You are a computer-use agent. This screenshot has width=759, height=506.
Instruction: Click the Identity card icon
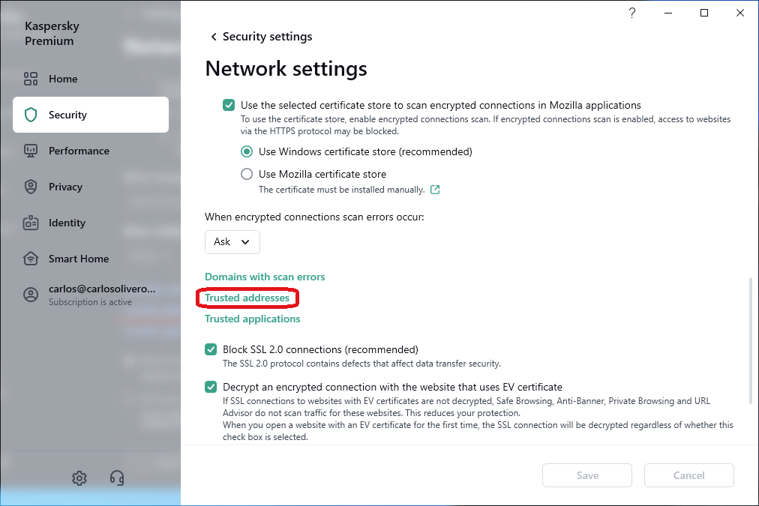(31, 223)
